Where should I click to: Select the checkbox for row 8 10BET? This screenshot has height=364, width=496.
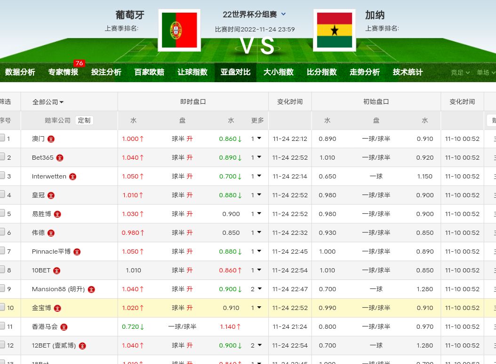coord(2,270)
